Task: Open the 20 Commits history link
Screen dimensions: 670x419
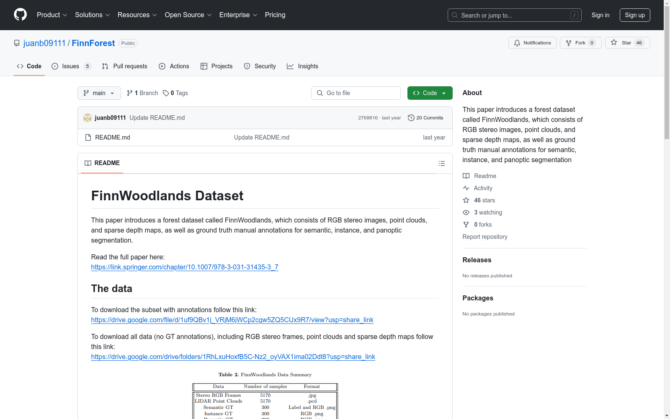Action: [x=425, y=118]
